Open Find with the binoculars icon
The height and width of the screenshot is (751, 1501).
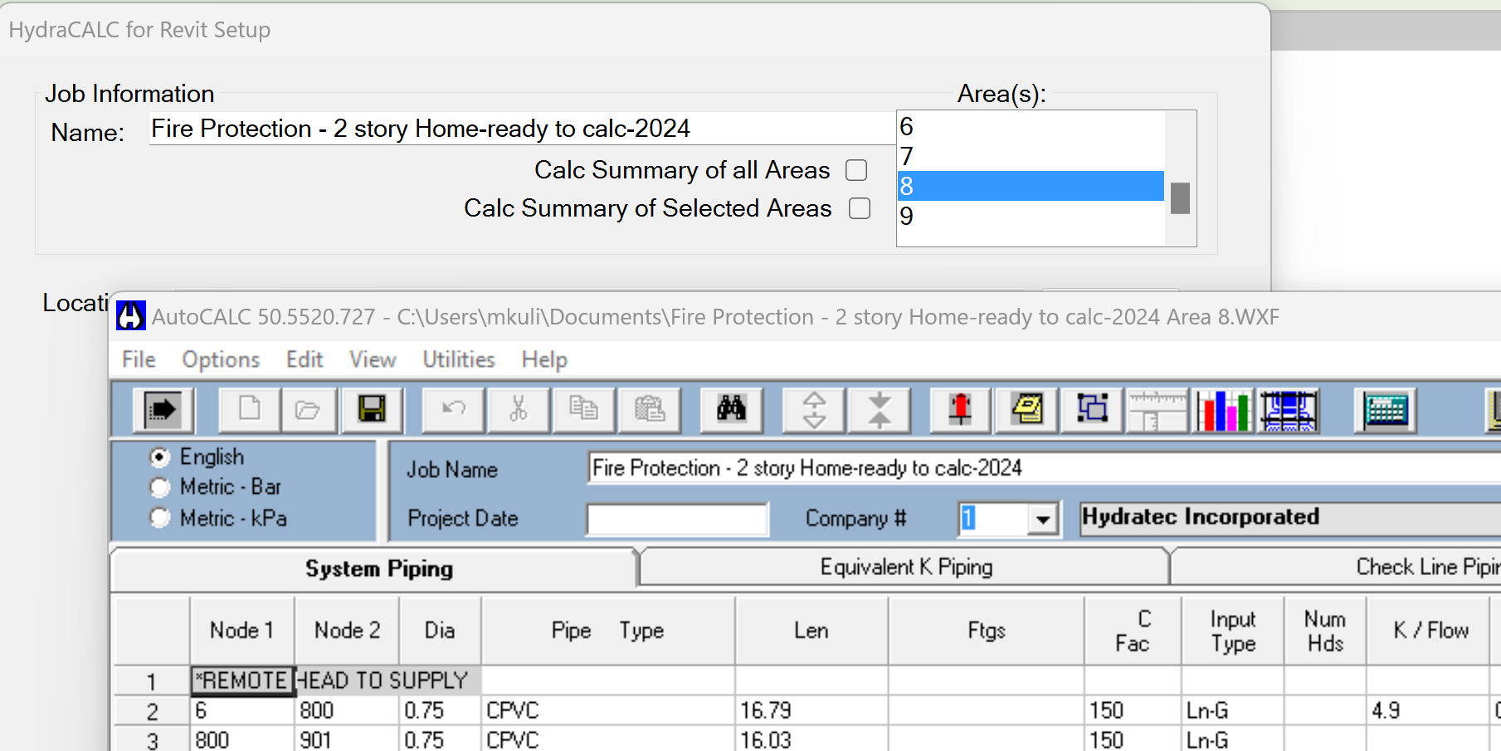[x=731, y=409]
